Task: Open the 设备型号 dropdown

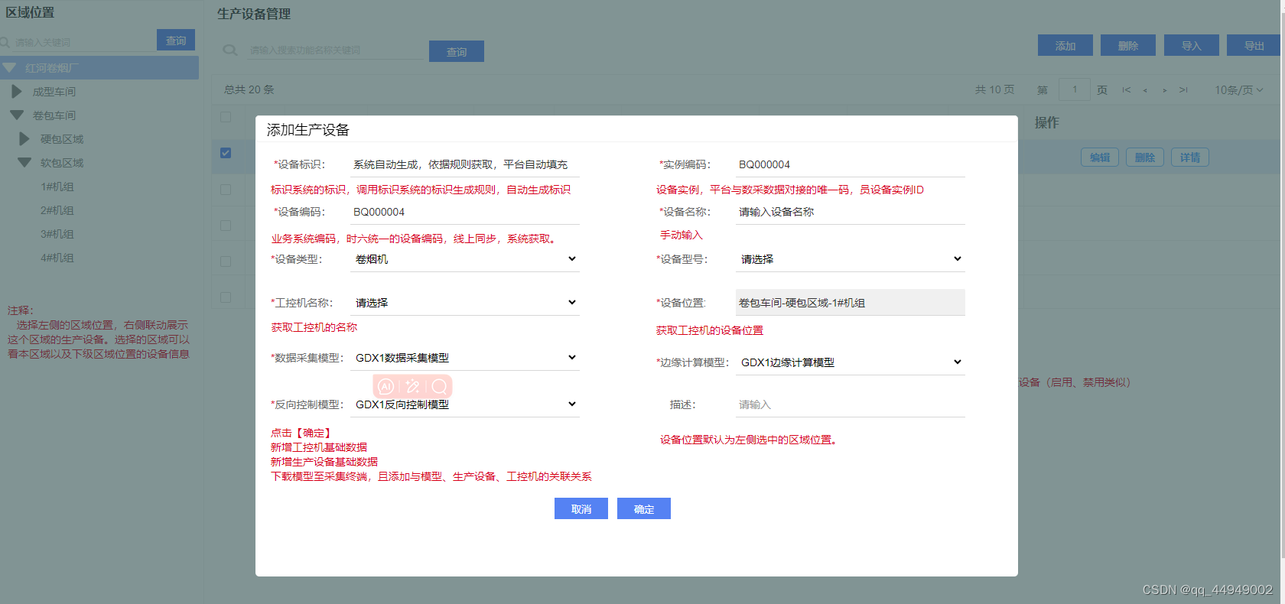Action: (x=851, y=259)
